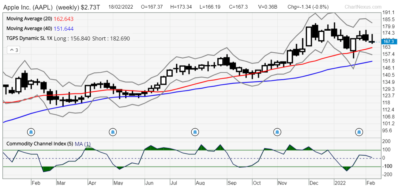Image resolution: width=398 pixels, height=187 pixels.
Task: Click the bell alert marker above the May label
Action: 113,132
